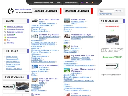Open Обкатка автомобиля link
Viewport: 128px width, 96px height.
pyautogui.click(x=14, y=69)
